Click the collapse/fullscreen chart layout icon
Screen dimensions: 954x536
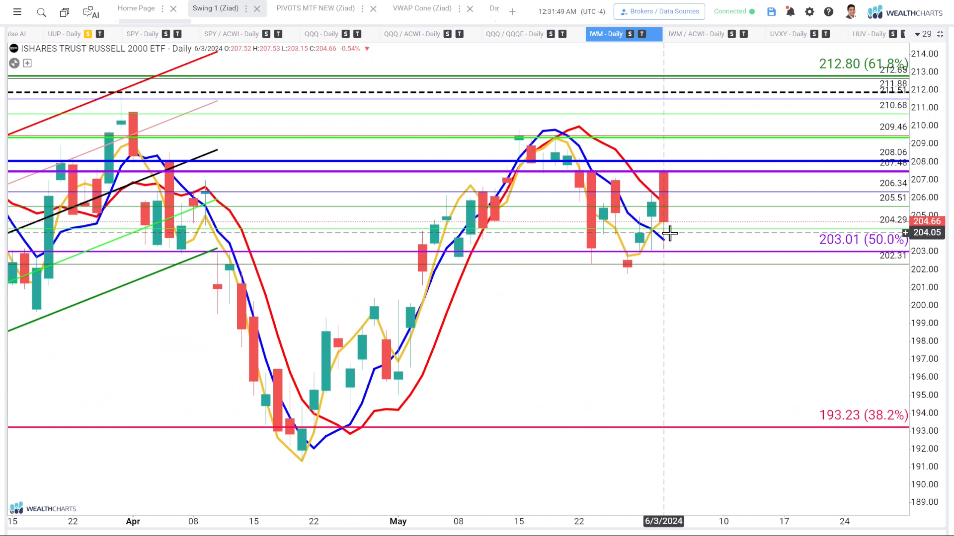click(x=940, y=34)
